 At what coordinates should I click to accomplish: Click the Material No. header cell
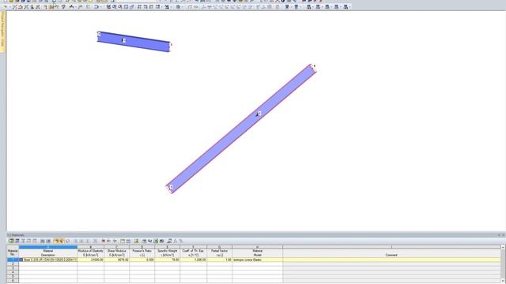coord(13,252)
